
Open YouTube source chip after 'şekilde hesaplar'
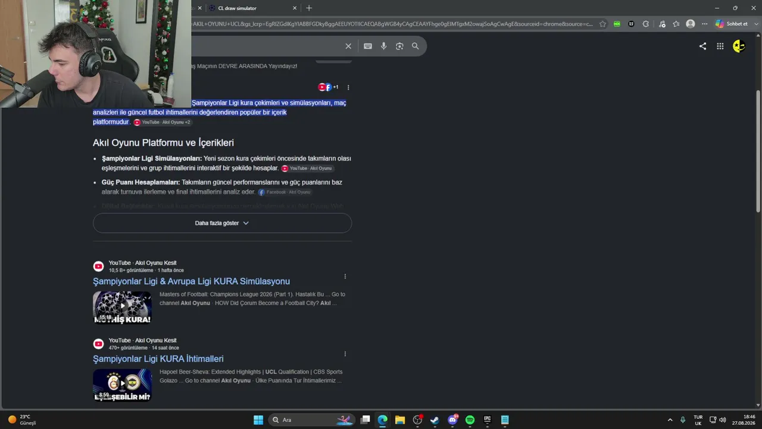click(307, 169)
